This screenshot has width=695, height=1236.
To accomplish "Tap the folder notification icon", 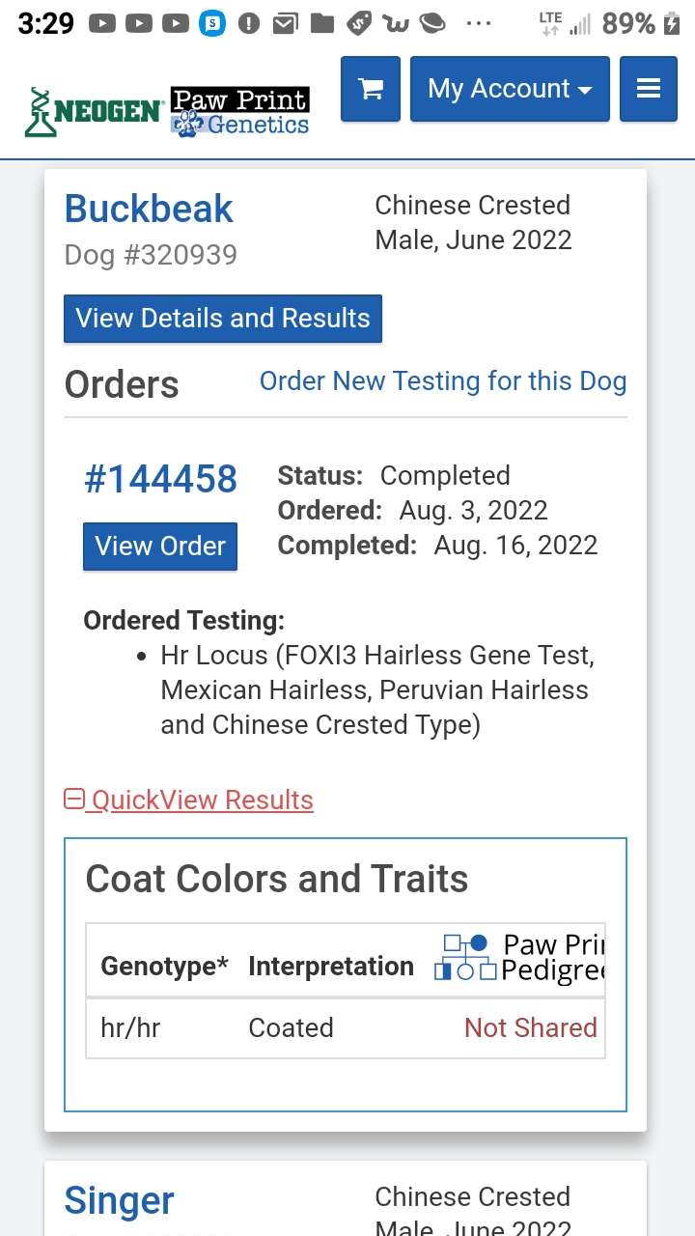I will click(321, 23).
